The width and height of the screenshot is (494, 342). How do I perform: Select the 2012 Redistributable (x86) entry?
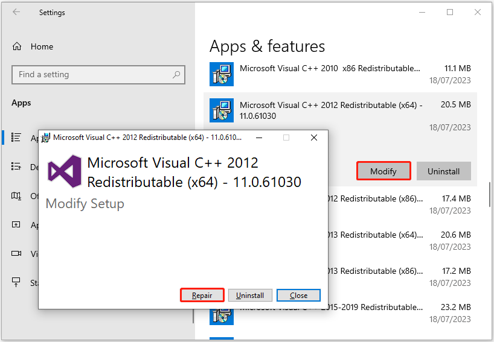tap(402, 204)
